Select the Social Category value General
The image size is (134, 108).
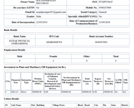(x=103, y=12)
